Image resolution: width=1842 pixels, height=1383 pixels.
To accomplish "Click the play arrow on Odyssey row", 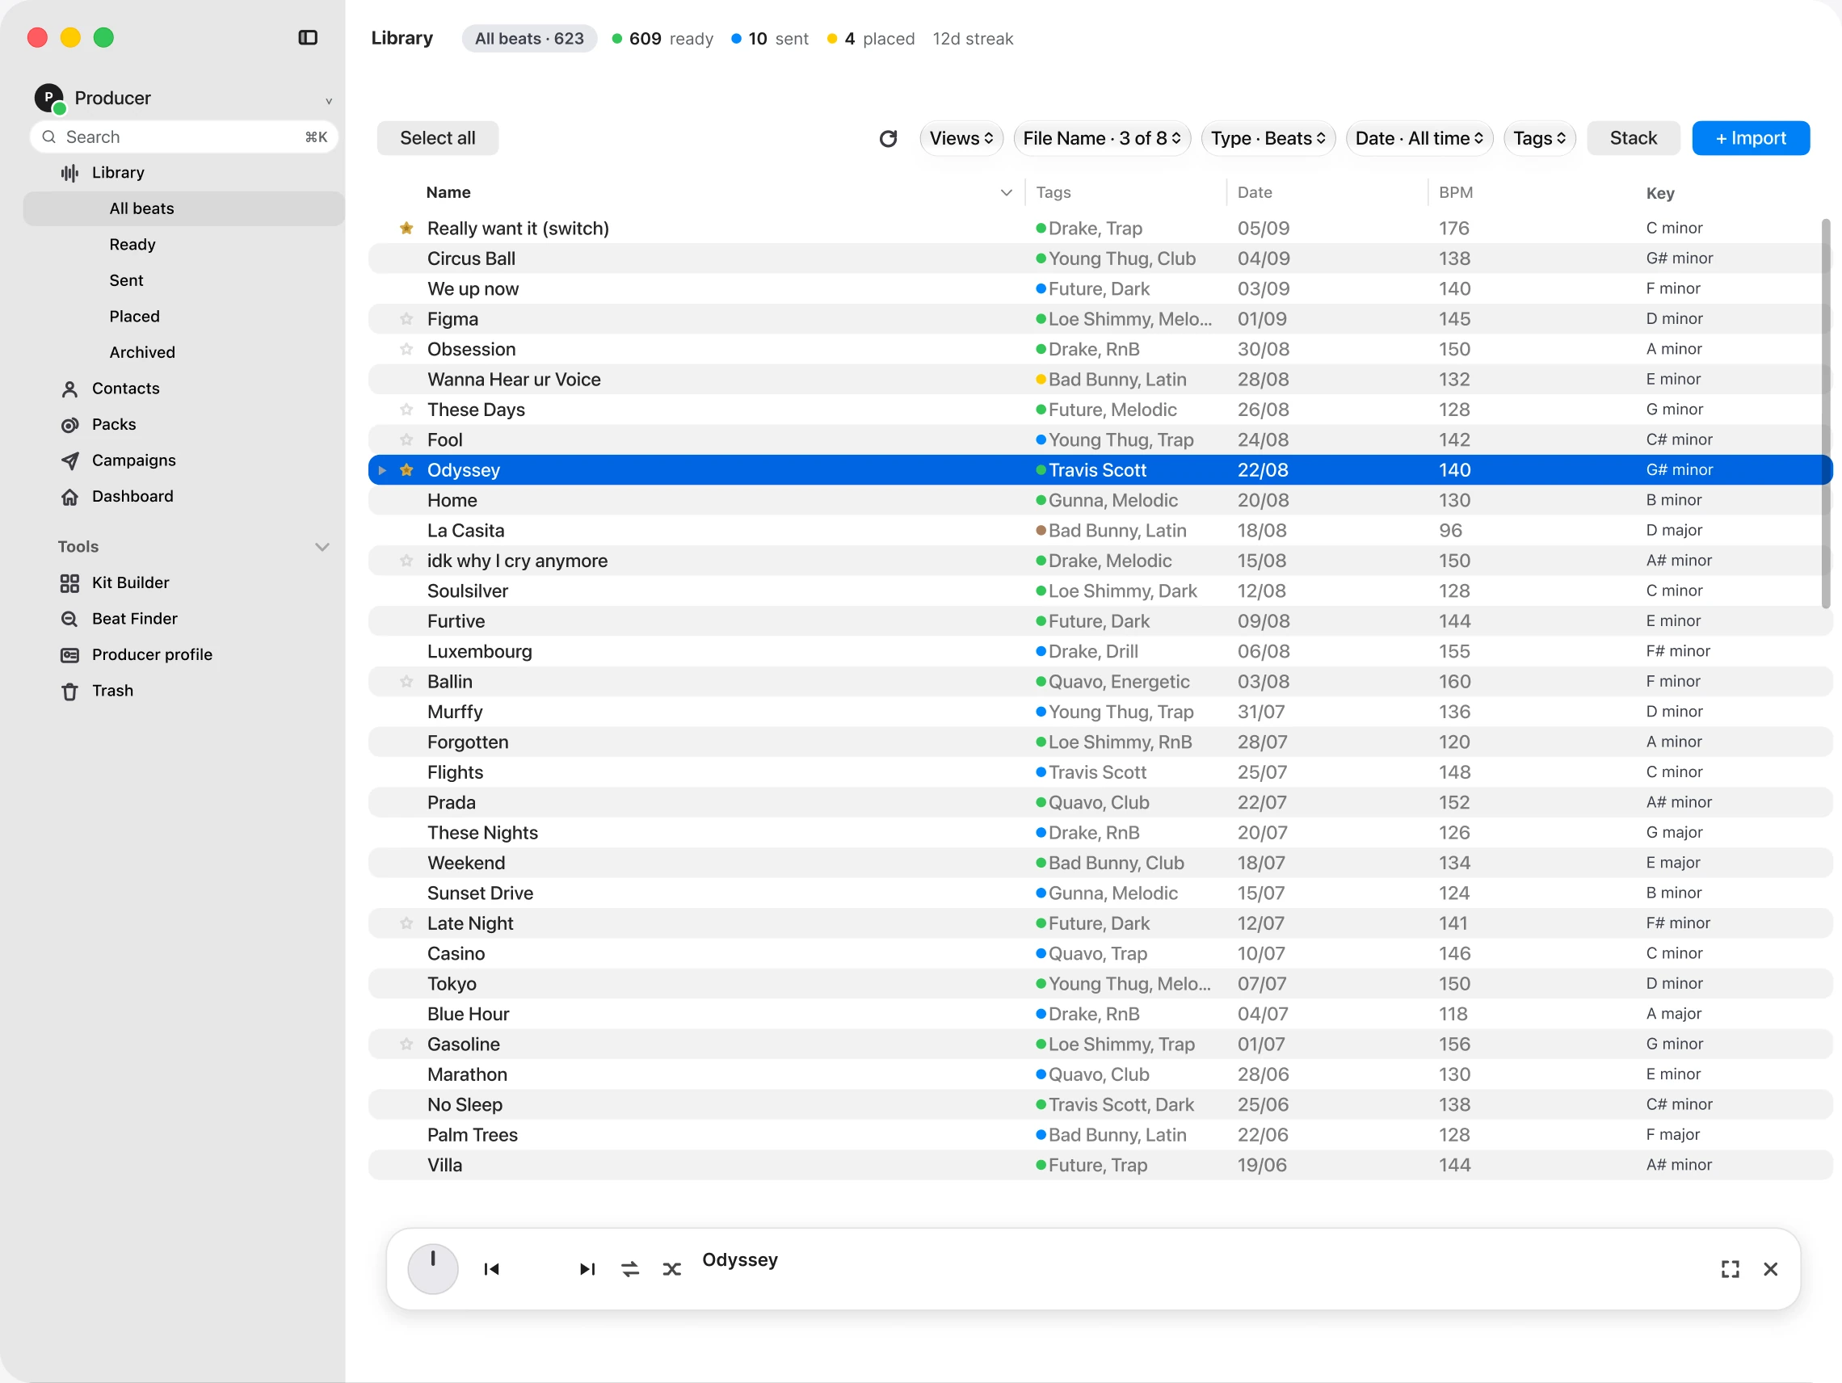I will pos(382,470).
